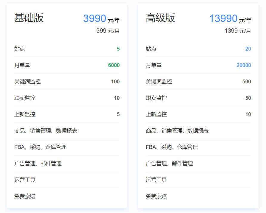The image size is (266, 213).
Task: Click 免费索赔 in 高级版 card
Action: click(157, 196)
